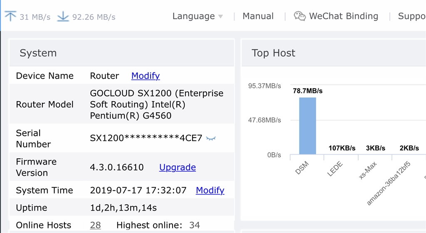This screenshot has width=426, height=233.
Task: Open WeChat Binding in the top bar
Action: (x=343, y=16)
